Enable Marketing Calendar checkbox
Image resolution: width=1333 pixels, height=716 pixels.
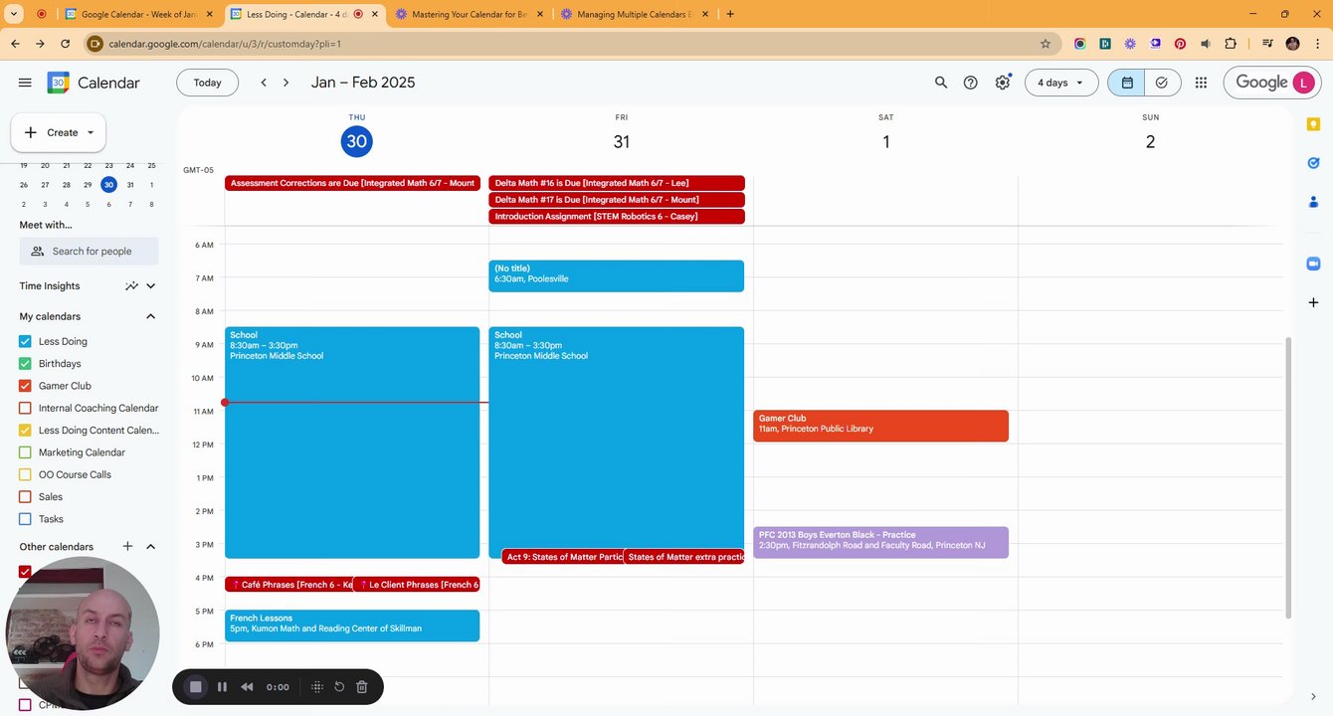[x=26, y=452]
